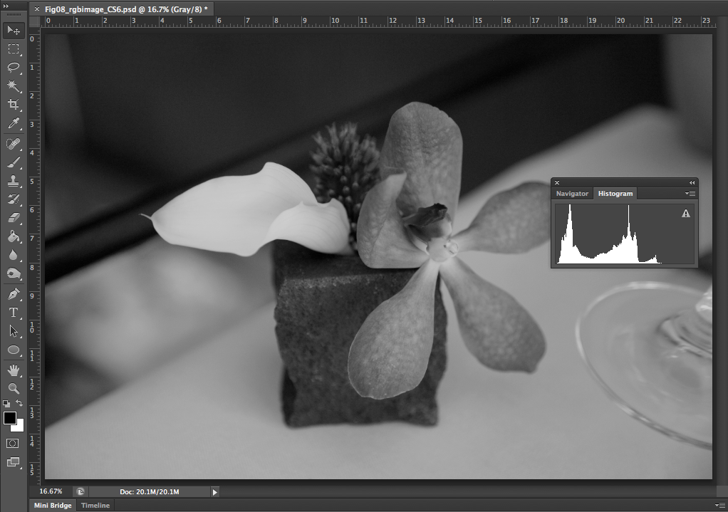The width and height of the screenshot is (728, 512).
Task: Toggle Quick Mask mode
Action: coord(14,443)
